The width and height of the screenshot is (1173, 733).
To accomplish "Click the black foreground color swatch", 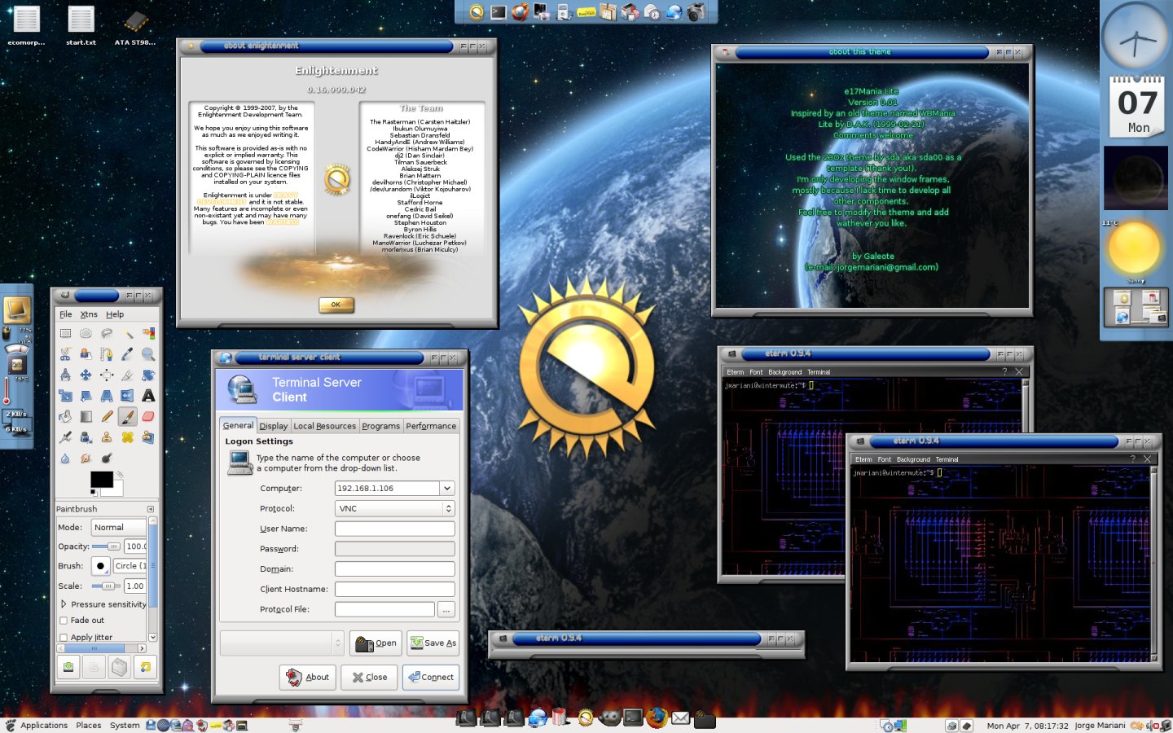I will tap(101, 480).
